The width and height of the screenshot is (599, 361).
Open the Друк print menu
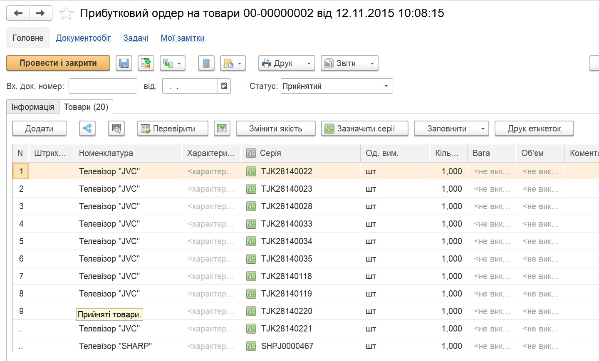[287, 63]
